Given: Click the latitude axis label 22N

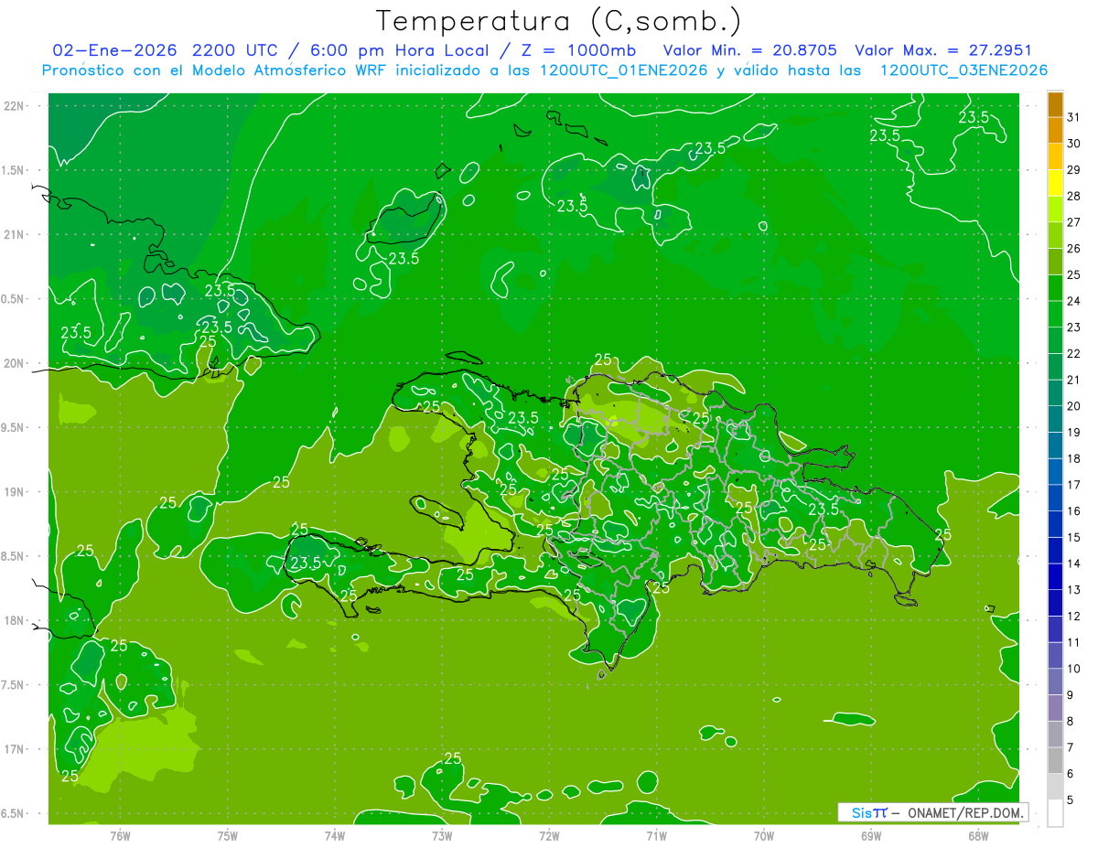Looking at the screenshot, I should (16, 105).
